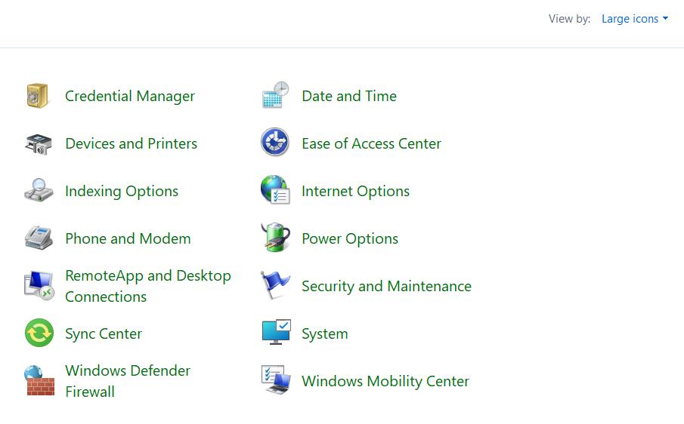Open Devices and Printers link
Viewport: 684px width, 424px height.
point(131,143)
